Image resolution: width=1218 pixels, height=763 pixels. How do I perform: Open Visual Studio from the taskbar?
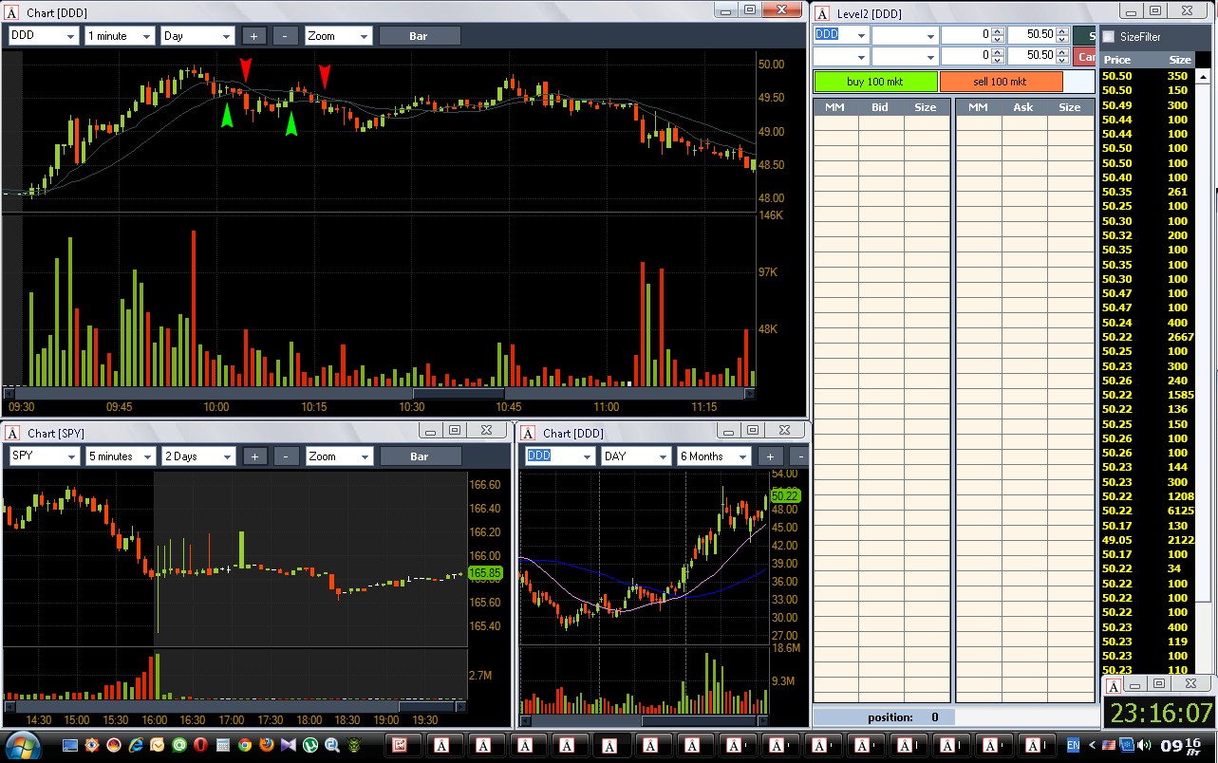click(288, 745)
